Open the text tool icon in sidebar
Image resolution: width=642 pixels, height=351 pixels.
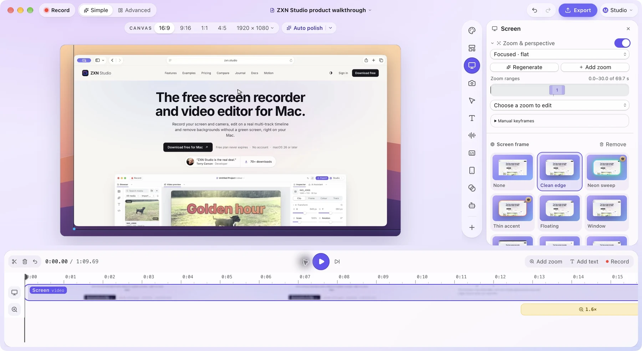(472, 118)
